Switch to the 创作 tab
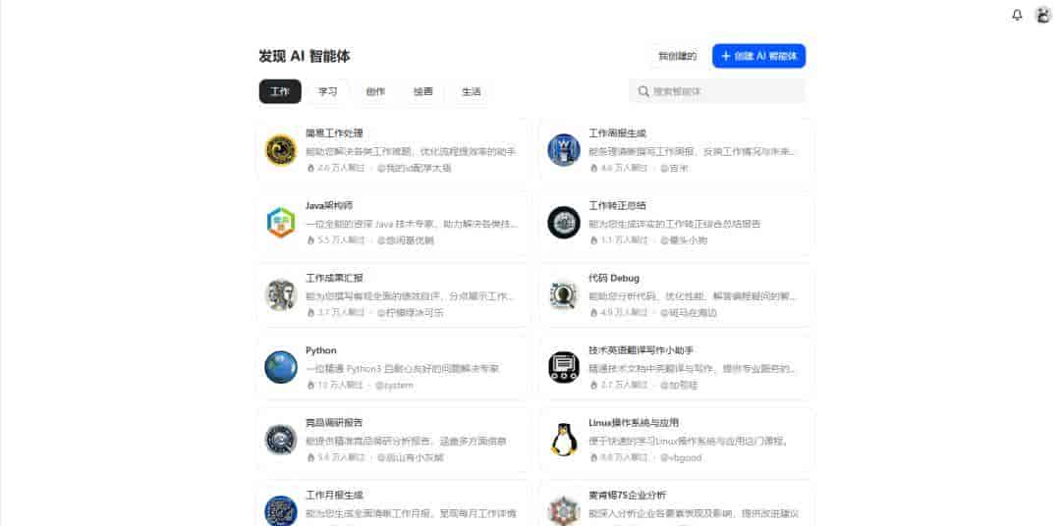This screenshot has height=526, width=1061. tap(375, 91)
